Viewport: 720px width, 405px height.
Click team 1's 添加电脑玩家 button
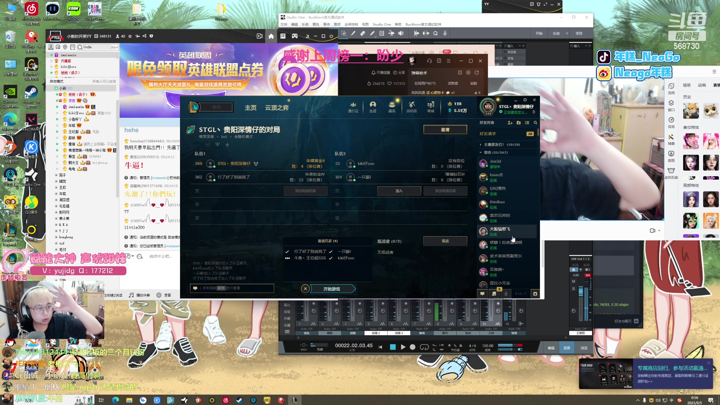(305, 191)
